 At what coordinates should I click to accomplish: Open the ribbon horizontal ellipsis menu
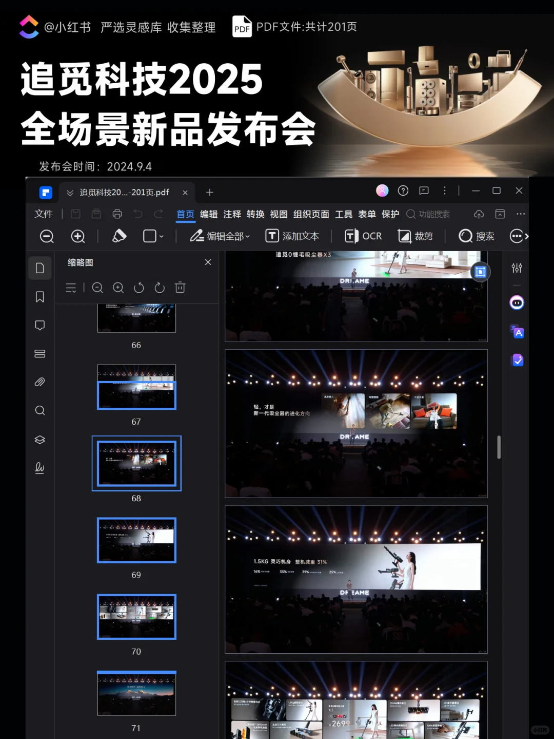pyautogui.click(x=521, y=214)
